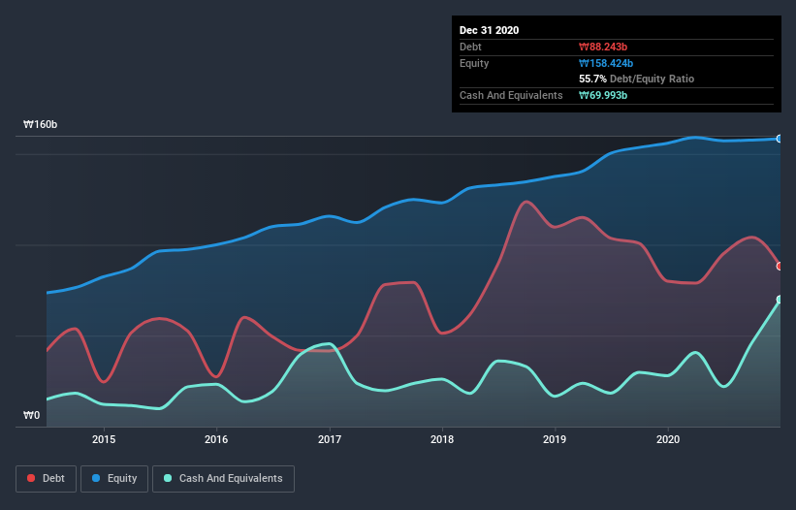
Task: Click the Equity row label in tooltip
Action: [x=474, y=63]
